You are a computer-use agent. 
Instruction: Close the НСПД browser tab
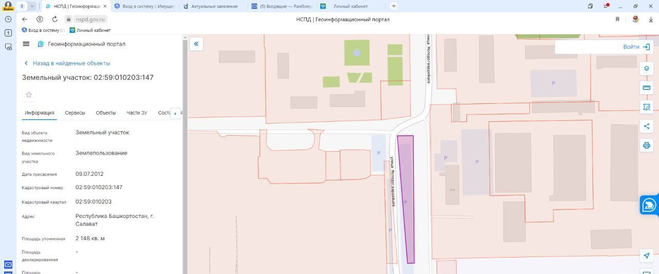pyautogui.click(x=105, y=6)
